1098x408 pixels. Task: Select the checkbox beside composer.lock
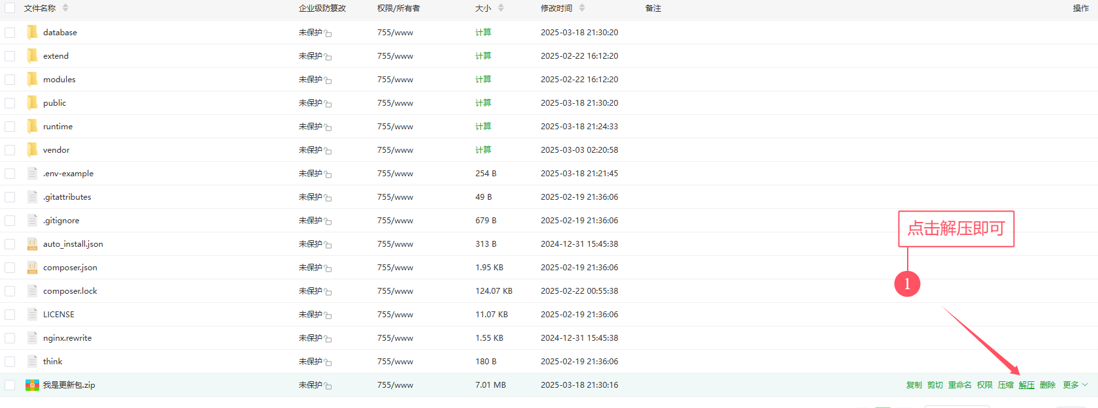pos(10,291)
